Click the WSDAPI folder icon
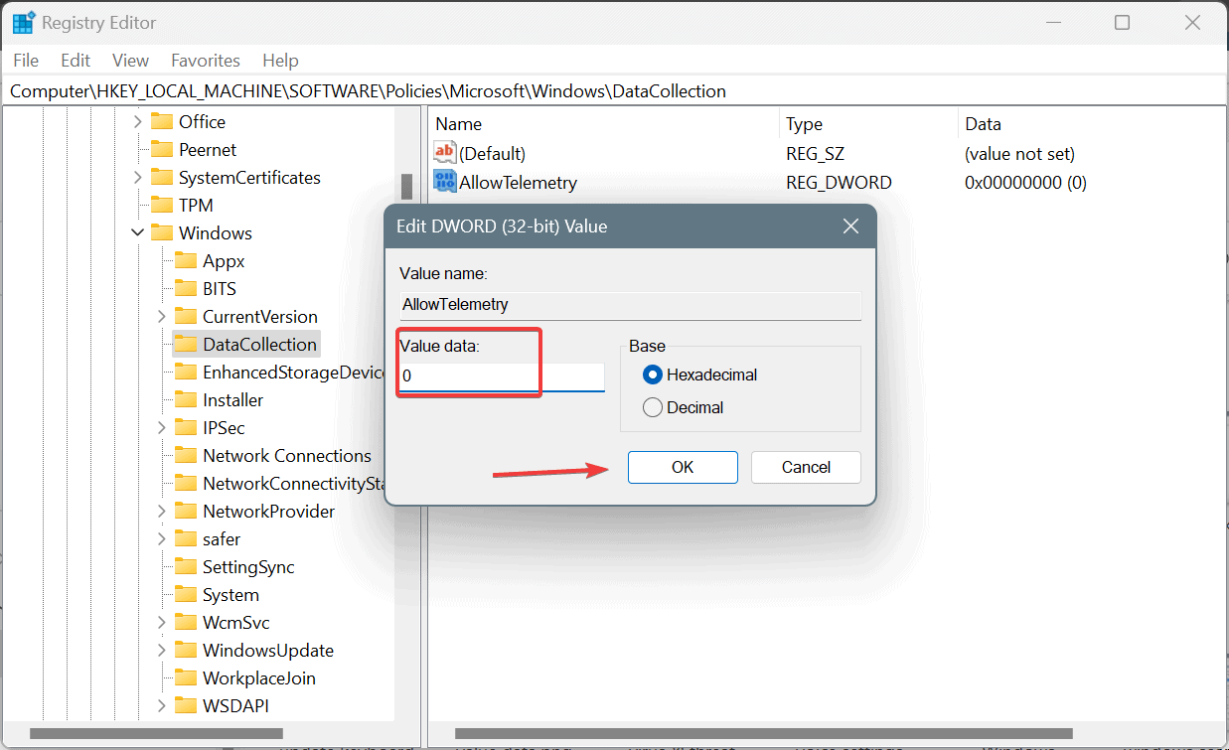 [186, 705]
